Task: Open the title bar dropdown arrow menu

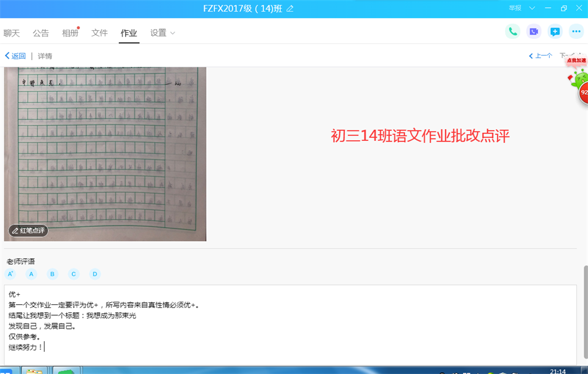Action: coord(532,8)
